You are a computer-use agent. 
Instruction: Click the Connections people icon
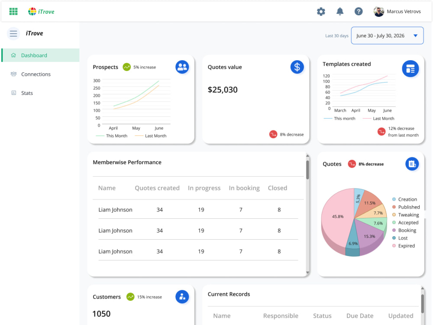(13, 74)
